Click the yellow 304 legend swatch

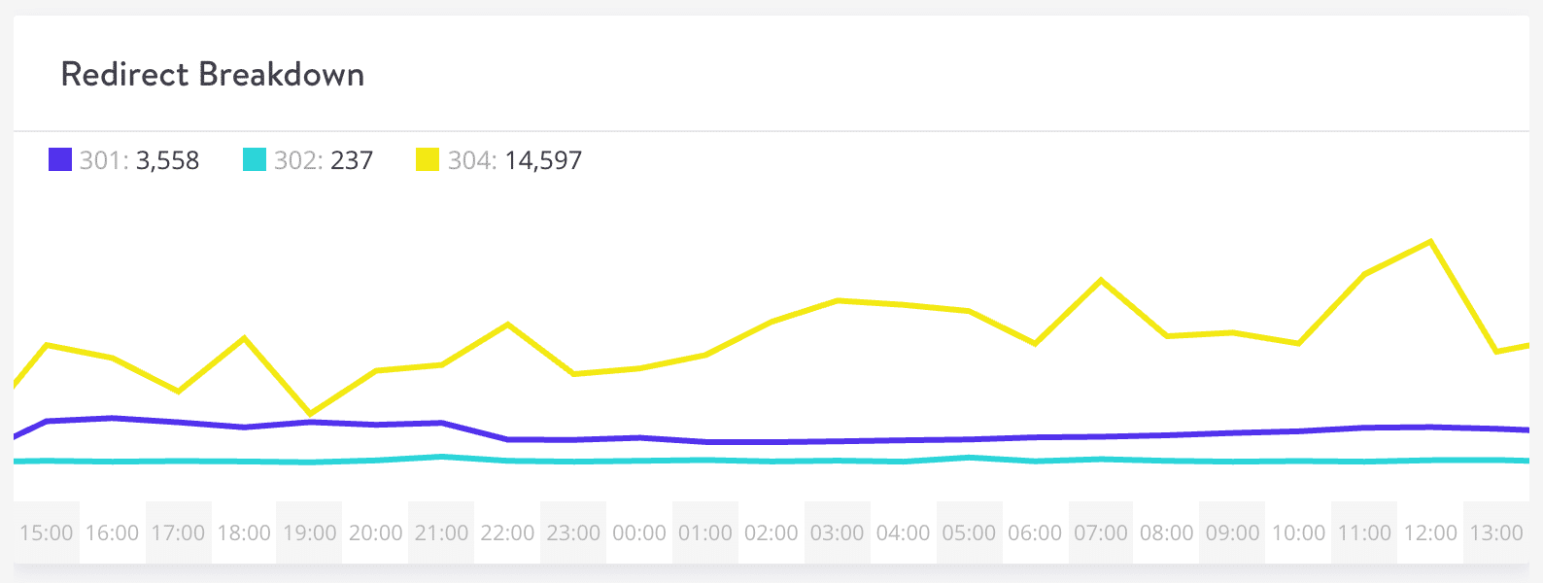tap(428, 159)
